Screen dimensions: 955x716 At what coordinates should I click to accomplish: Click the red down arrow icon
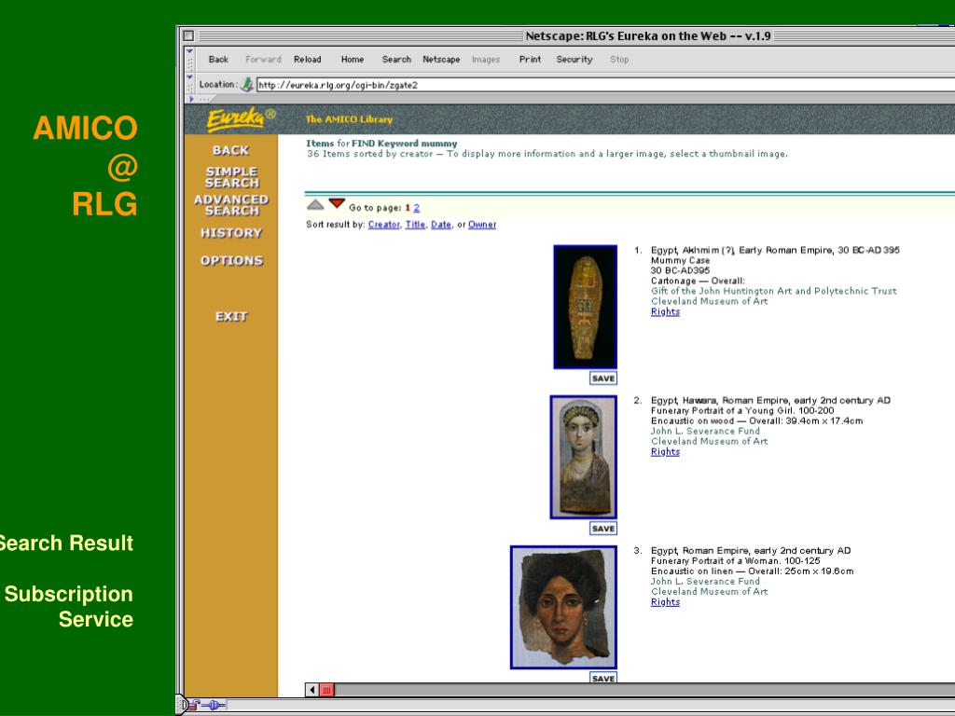(x=337, y=203)
